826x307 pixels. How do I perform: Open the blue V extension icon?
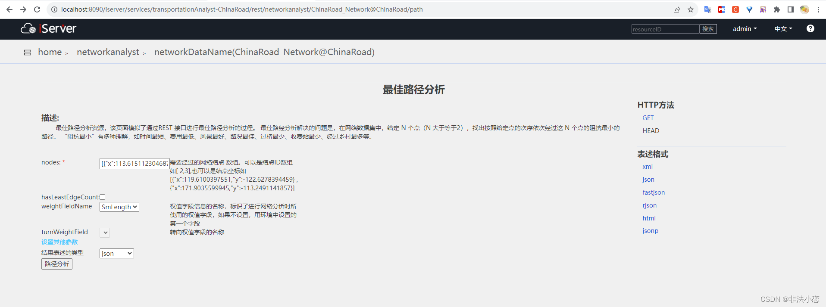pos(749,9)
